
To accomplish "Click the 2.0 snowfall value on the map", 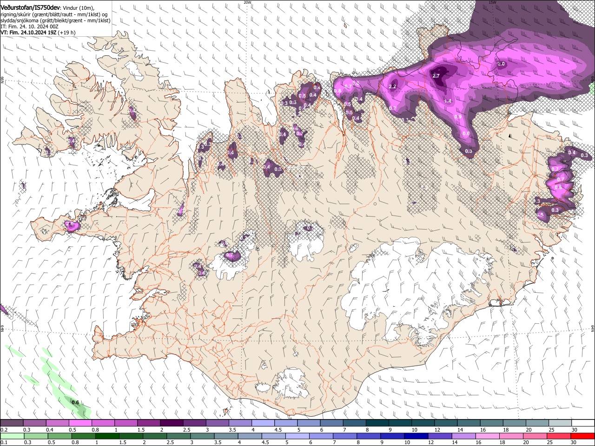I will [x=501, y=64].
